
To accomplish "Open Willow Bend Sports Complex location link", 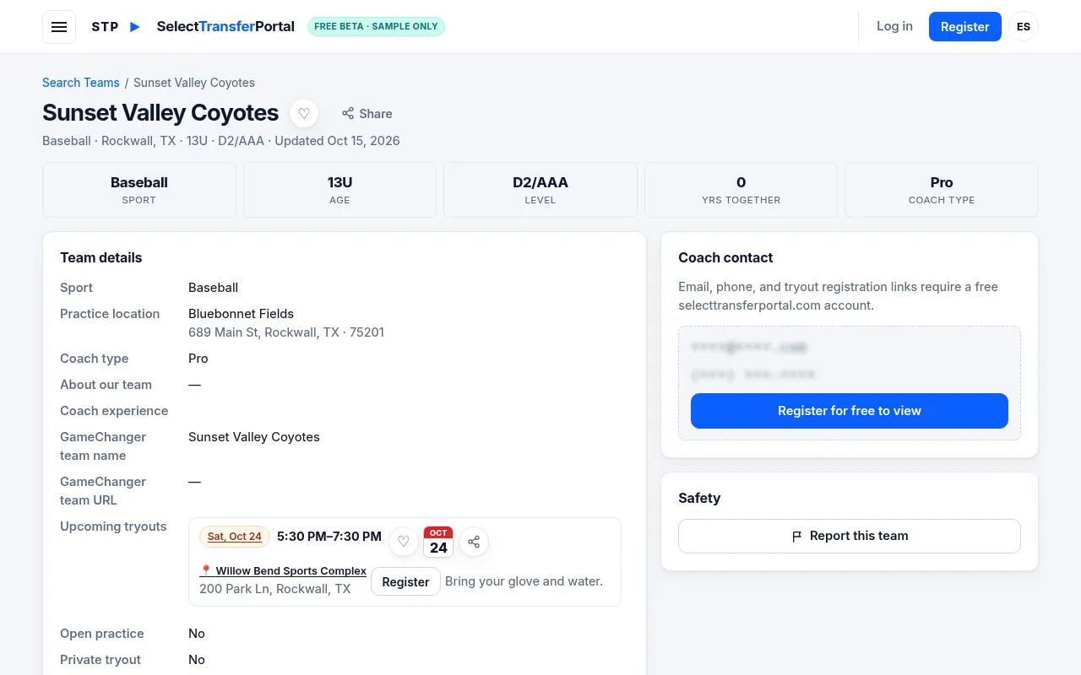I will tap(283, 571).
